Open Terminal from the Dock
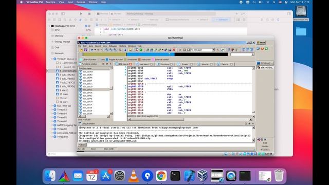Screen dimensions: 329x185 point(175,176)
